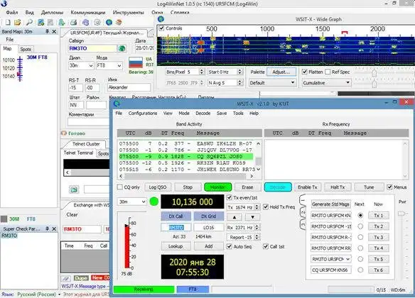
Task: Open the Tools menu in WSJT-X
Action: pyautogui.click(x=238, y=113)
